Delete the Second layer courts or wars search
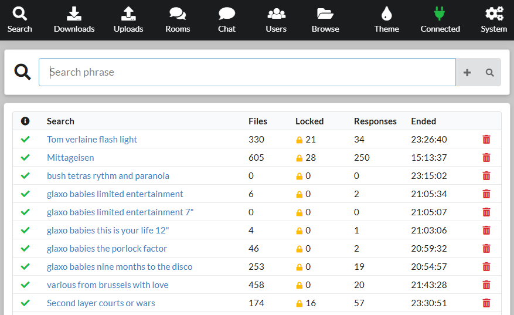The height and width of the screenshot is (315, 514). pyautogui.click(x=486, y=303)
